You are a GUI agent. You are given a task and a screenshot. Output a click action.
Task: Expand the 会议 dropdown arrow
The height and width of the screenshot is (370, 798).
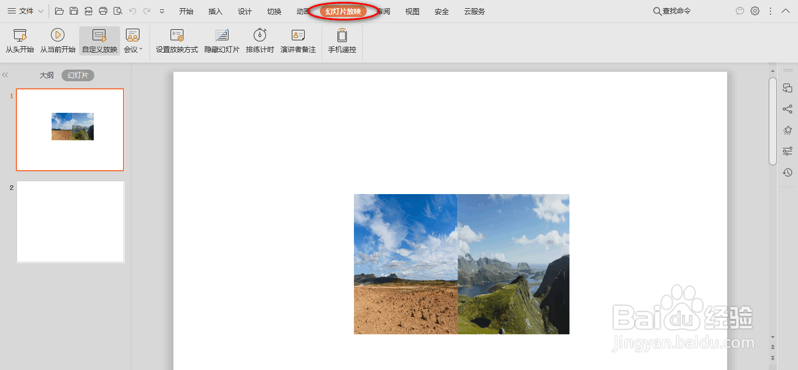click(x=141, y=50)
